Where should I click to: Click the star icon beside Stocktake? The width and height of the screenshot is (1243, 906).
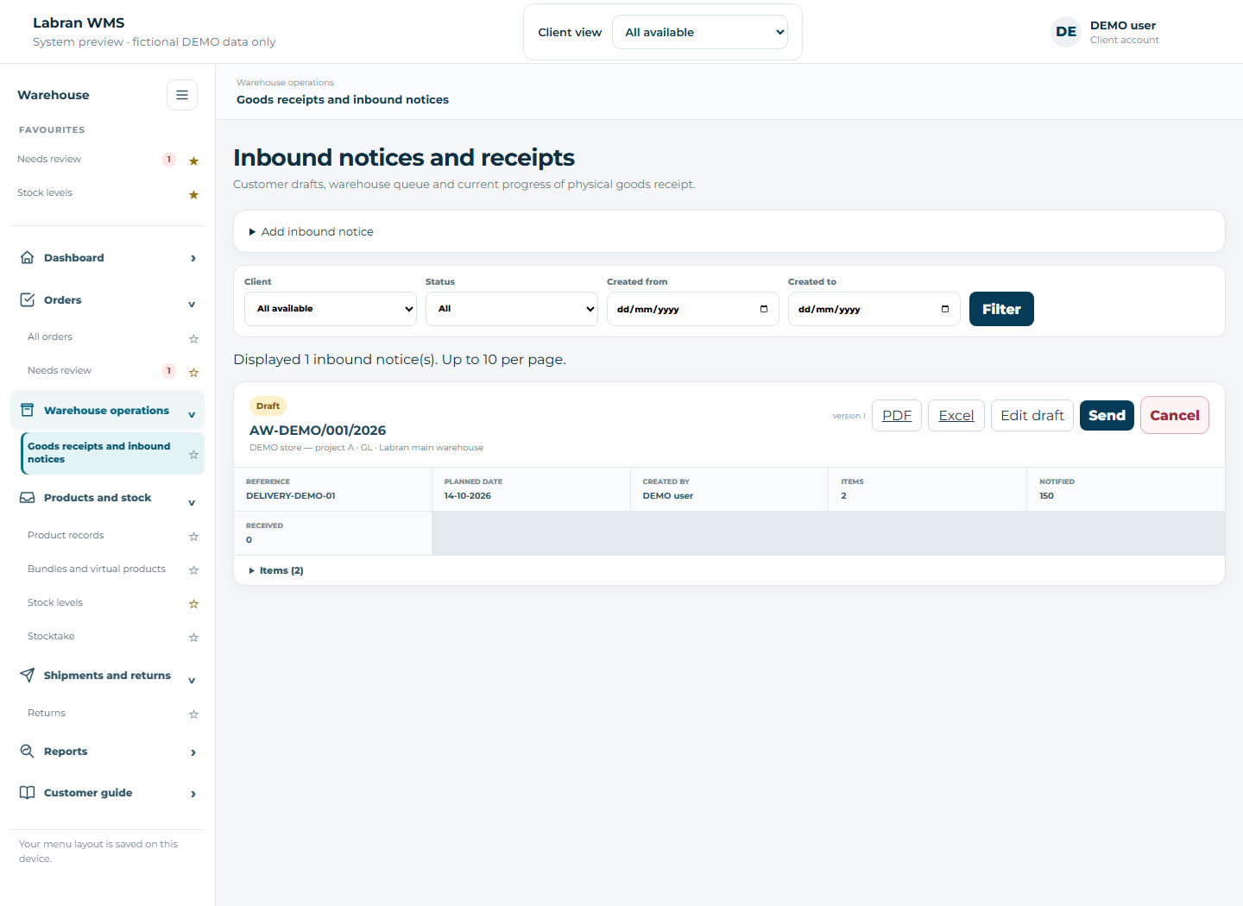193,638
